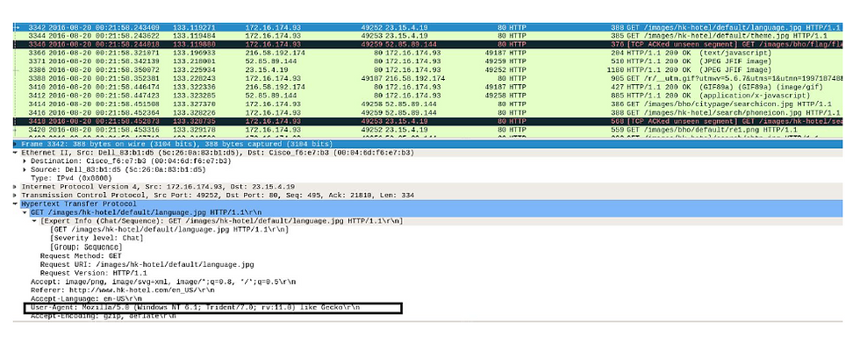
Task: Select the Accept-Encoding: gzip, deflate line
Action: (x=103, y=317)
